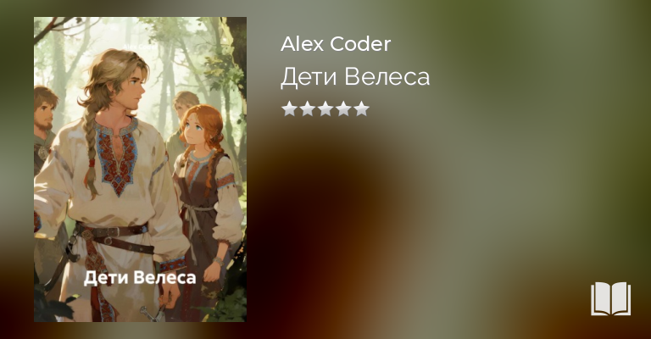Select the third rating star
This screenshot has height=339, width=651.
(x=325, y=108)
